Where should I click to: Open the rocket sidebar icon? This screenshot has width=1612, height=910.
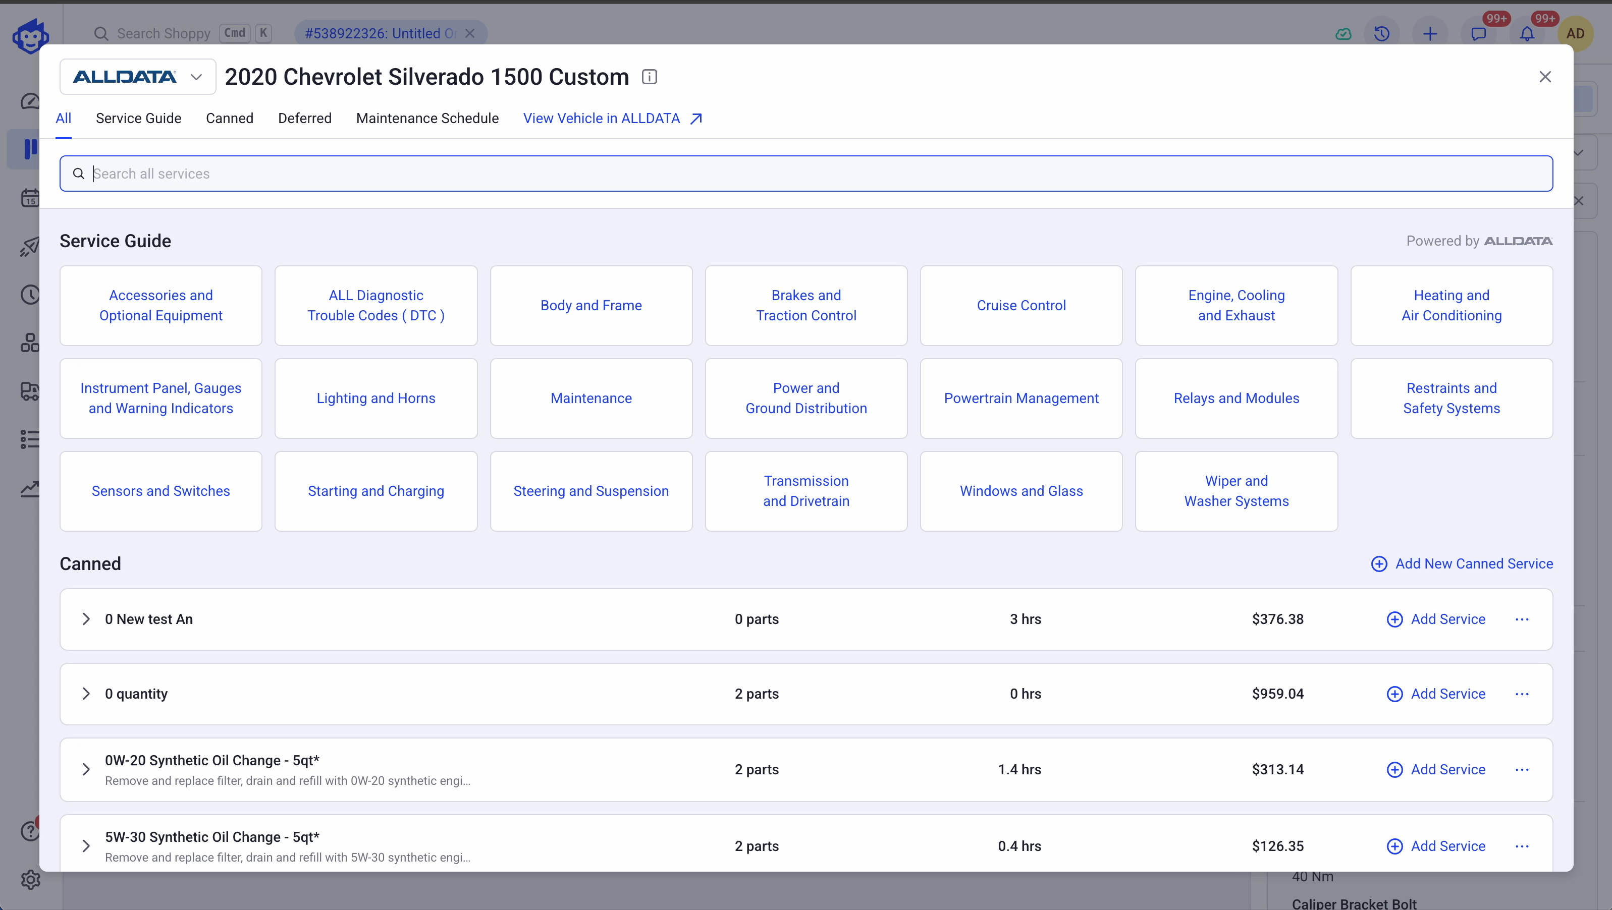pyautogui.click(x=29, y=247)
